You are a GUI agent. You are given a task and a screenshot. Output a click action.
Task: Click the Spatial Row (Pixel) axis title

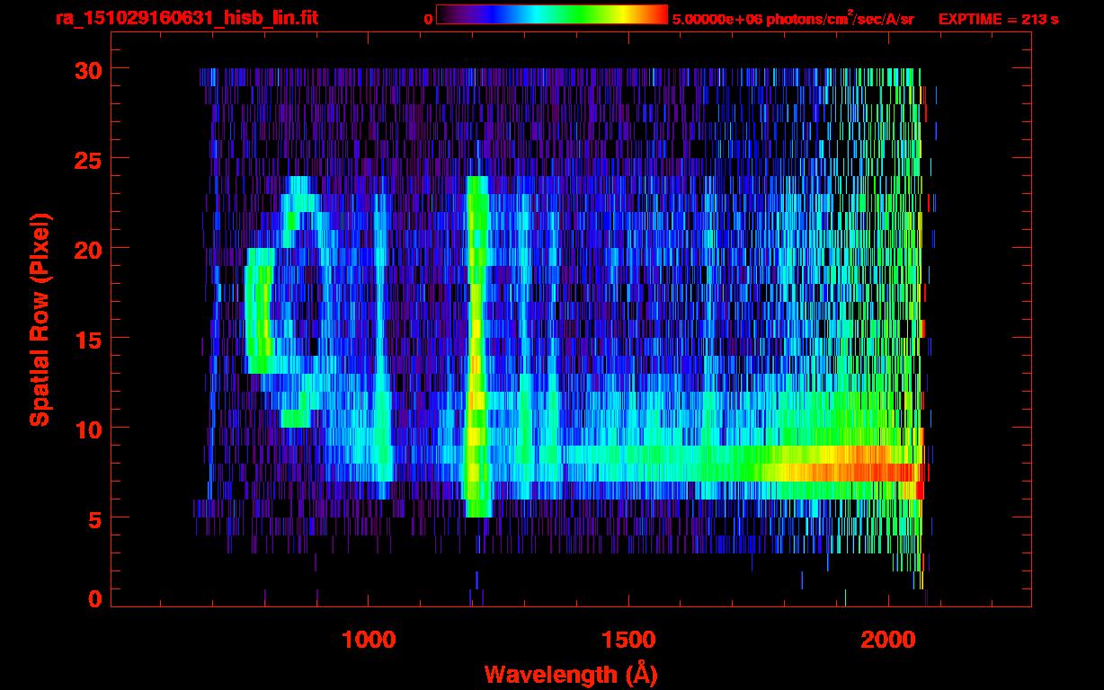click(40, 320)
